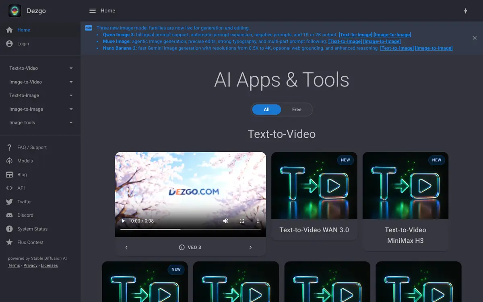Go to previous video model
Viewport: 483px width, 302px height.
pyautogui.click(x=126, y=247)
